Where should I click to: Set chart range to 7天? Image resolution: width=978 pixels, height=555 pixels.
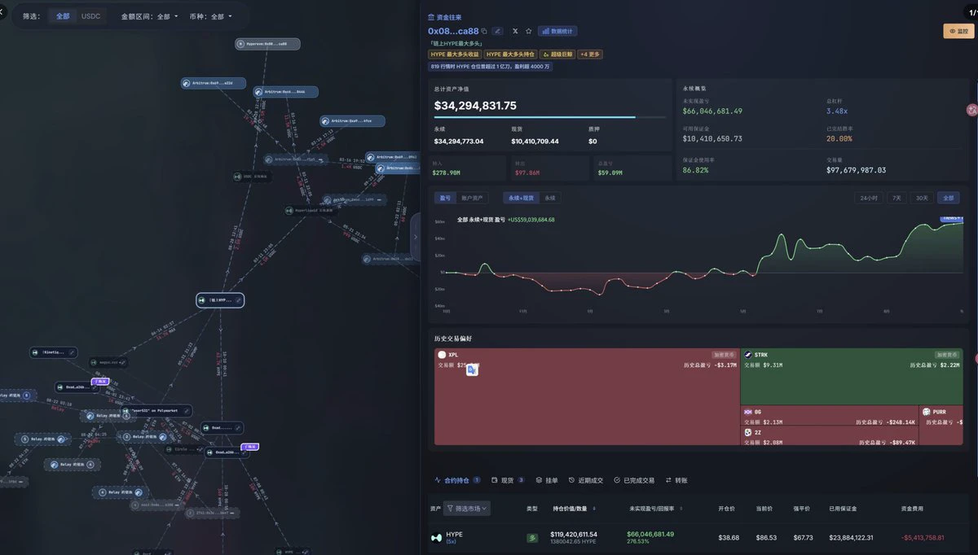point(896,198)
